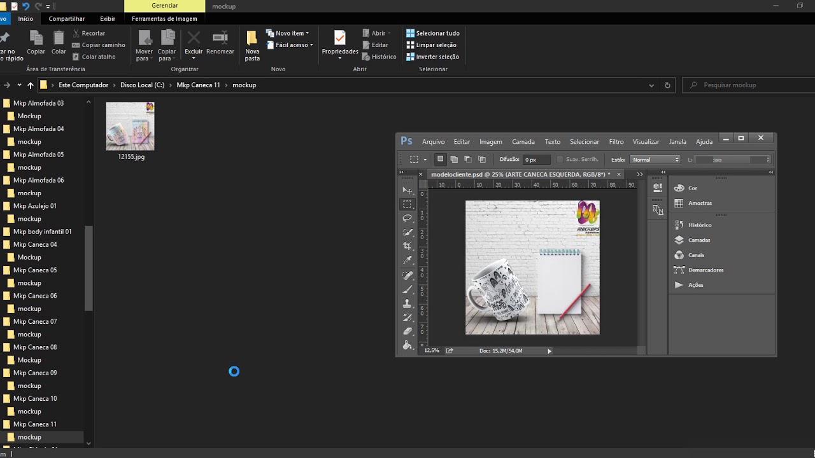The image size is (815, 458).
Task: Select the Rectangular Marquee tool in toolbox
Action: [407, 204]
